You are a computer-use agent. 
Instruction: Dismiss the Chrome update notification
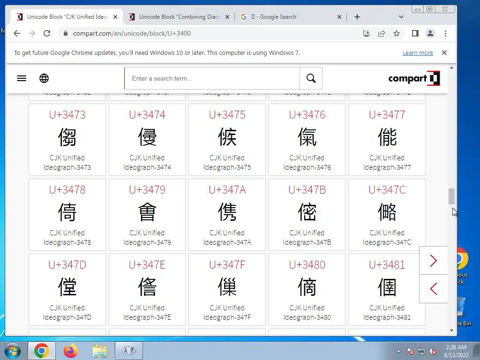pyautogui.click(x=444, y=52)
